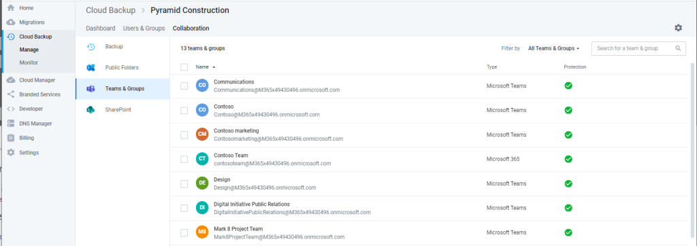The width and height of the screenshot is (697, 246).
Task: Click the DNS Manager server icon
Action: [x=11, y=124]
